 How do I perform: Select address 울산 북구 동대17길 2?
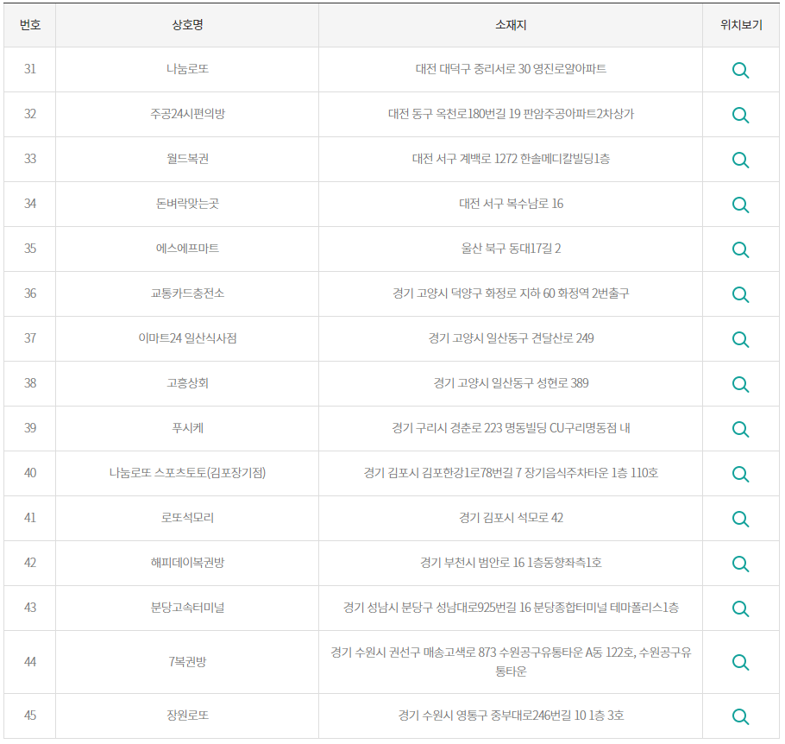tap(511, 249)
